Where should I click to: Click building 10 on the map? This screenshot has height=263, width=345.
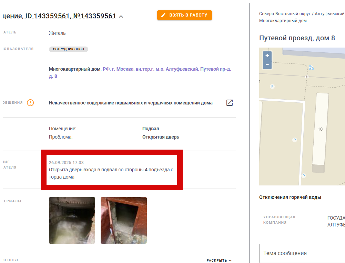[320, 129]
